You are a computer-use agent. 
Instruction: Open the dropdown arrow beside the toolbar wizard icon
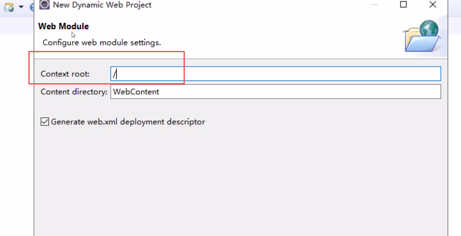coord(21,7)
